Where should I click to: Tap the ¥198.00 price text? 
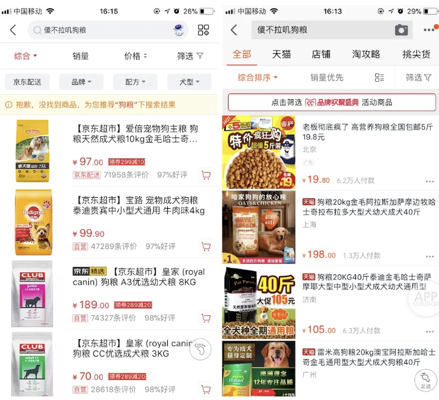pyautogui.click(x=319, y=254)
